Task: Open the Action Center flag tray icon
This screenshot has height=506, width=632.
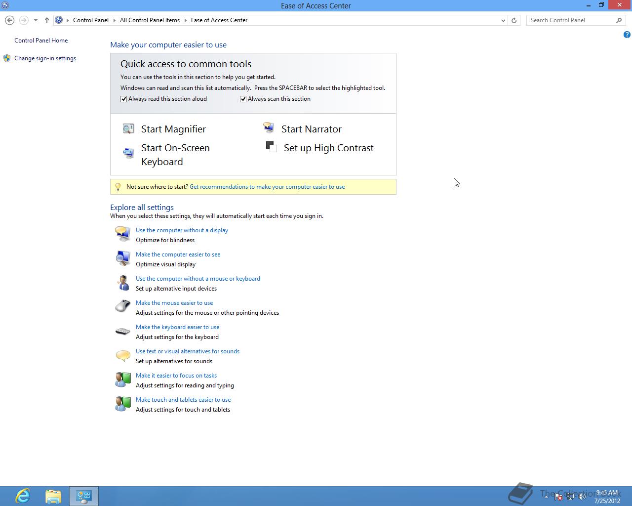Action: [558, 497]
